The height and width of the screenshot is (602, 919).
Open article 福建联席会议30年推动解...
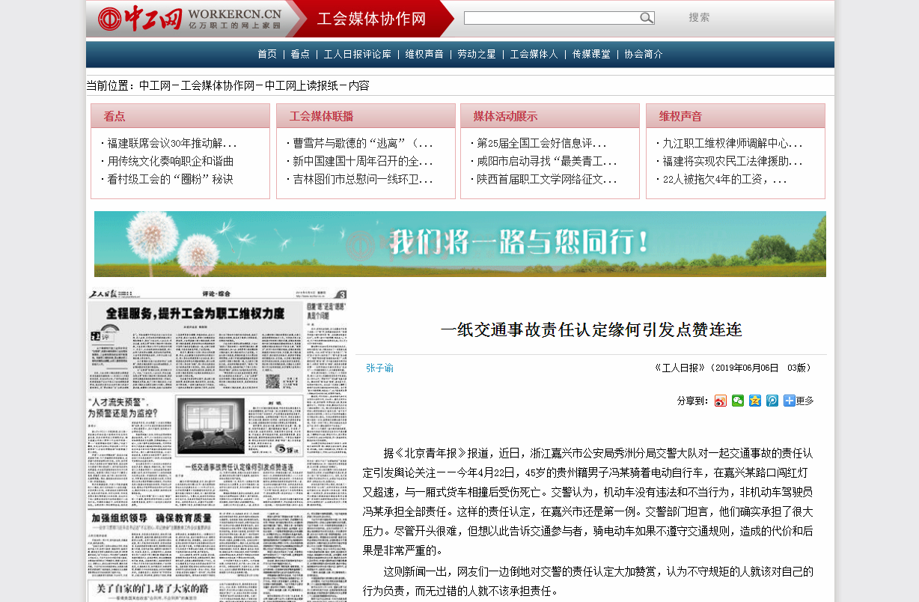point(171,143)
